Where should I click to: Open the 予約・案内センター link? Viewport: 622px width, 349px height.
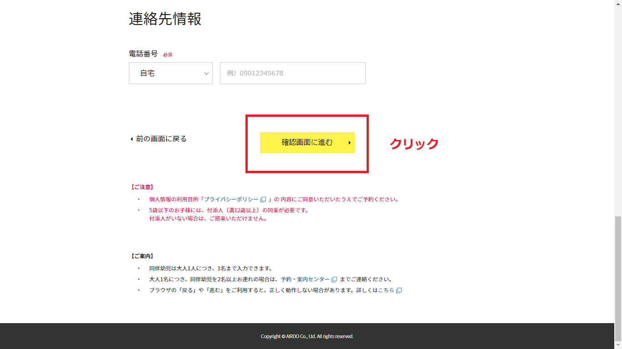(x=305, y=279)
